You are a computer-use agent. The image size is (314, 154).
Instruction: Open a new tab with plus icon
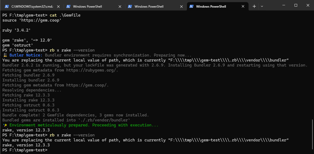254,6
